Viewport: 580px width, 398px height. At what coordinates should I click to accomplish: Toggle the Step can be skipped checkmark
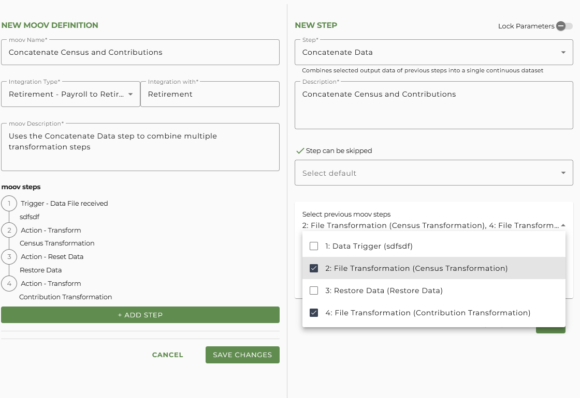coord(300,150)
